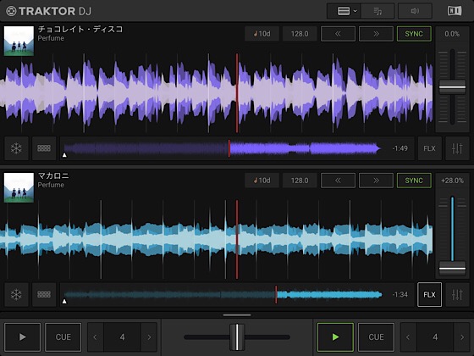Toggle remaining time -1:34 display
Viewport: 474px width, 356px height.
[400, 295]
